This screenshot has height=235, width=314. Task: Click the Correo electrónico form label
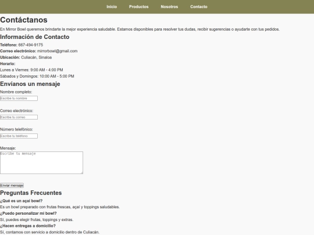point(17,111)
